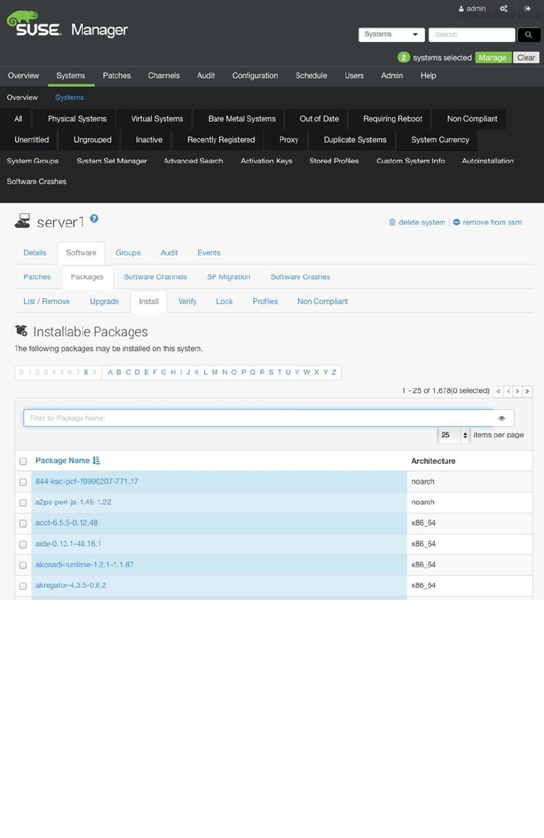Filter packages starting with digit 8
Screen dimensions: 544x838
[x=86, y=372]
